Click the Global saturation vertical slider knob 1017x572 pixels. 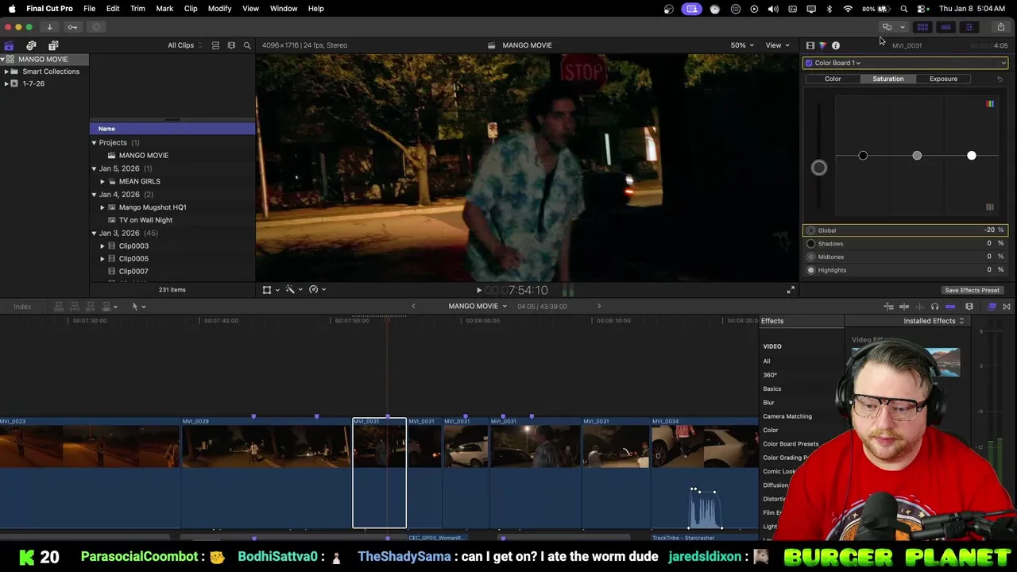pos(819,168)
